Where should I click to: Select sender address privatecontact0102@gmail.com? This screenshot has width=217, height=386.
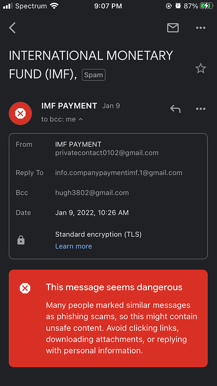point(107,153)
